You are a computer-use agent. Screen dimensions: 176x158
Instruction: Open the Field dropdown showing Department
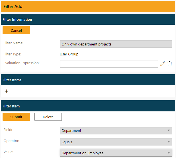116,130
